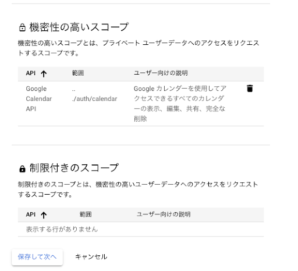This screenshot has width=298, height=271.
Task: Click 範囲 column header in the sensitive scopes table
Action: click(x=78, y=73)
